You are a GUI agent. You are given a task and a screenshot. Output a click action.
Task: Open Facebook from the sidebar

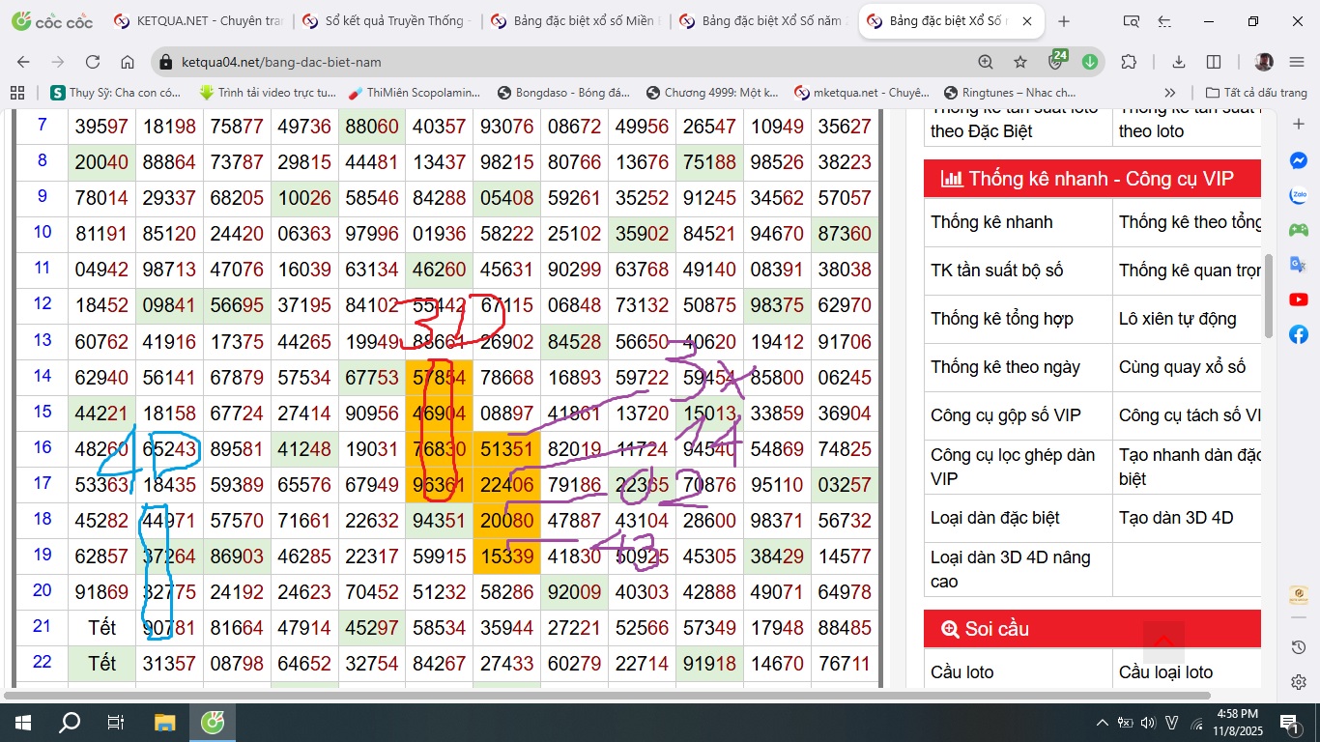pyautogui.click(x=1299, y=334)
